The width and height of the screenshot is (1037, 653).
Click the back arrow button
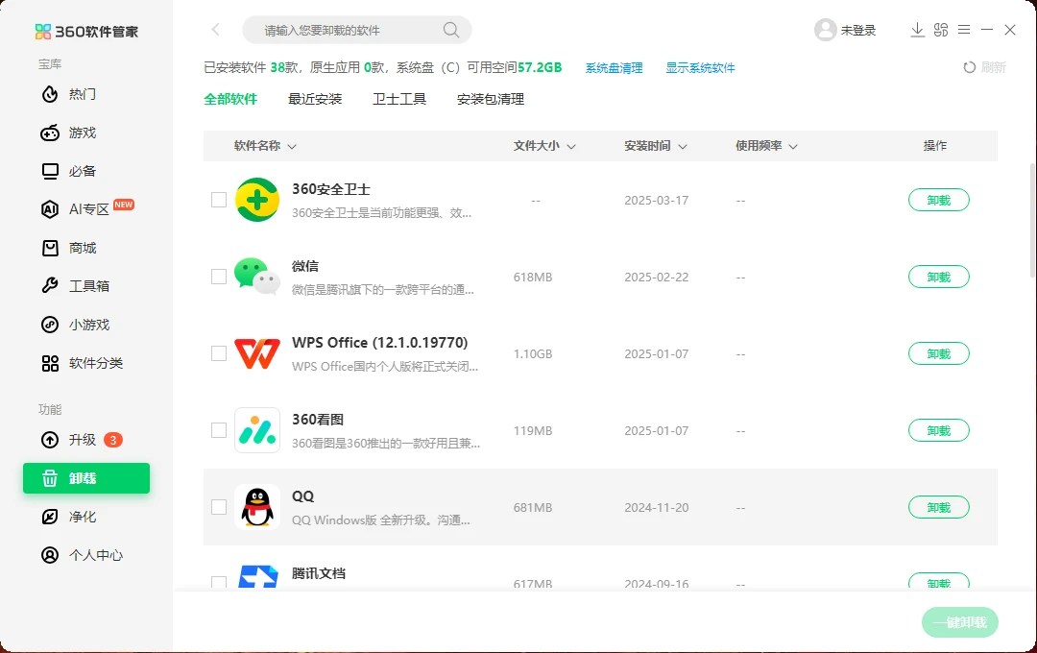(x=216, y=29)
